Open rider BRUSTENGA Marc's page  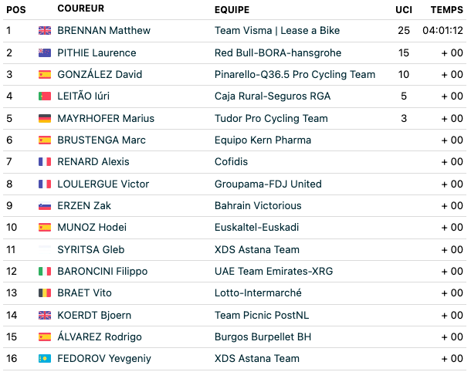point(101,140)
